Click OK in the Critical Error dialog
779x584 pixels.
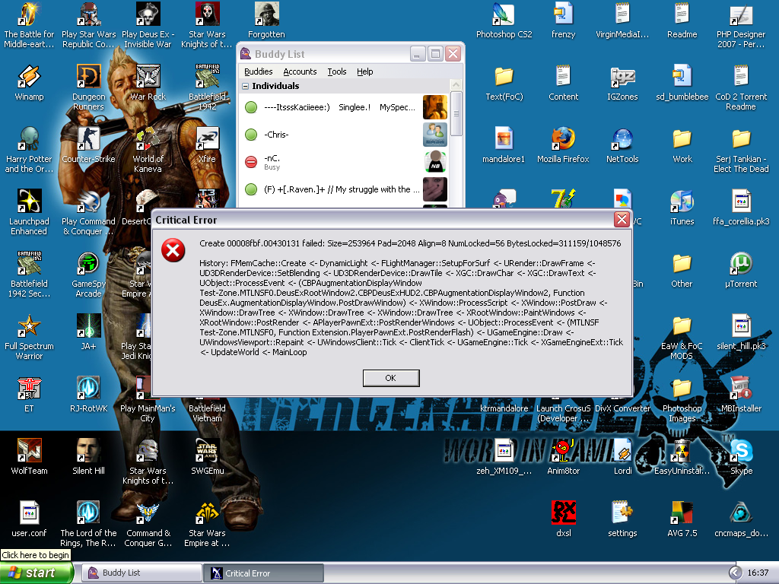pyautogui.click(x=391, y=378)
